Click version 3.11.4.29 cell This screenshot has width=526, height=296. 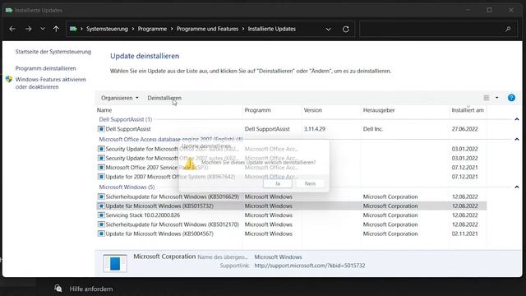[x=314, y=129]
